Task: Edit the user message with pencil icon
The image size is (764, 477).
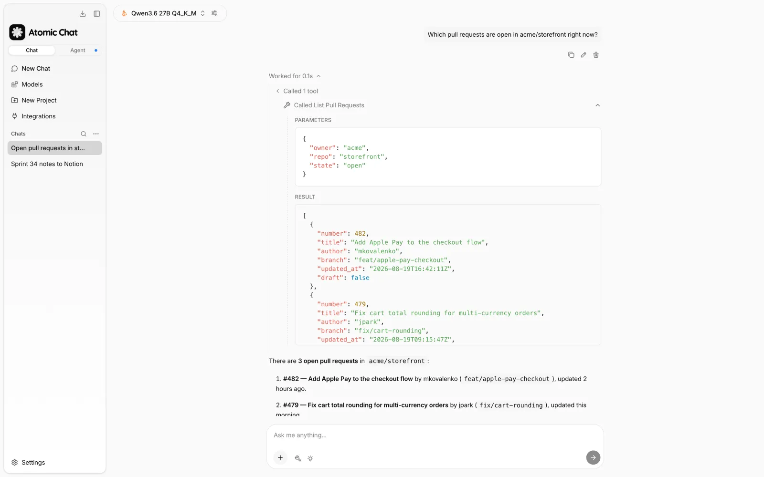Action: coord(584,55)
